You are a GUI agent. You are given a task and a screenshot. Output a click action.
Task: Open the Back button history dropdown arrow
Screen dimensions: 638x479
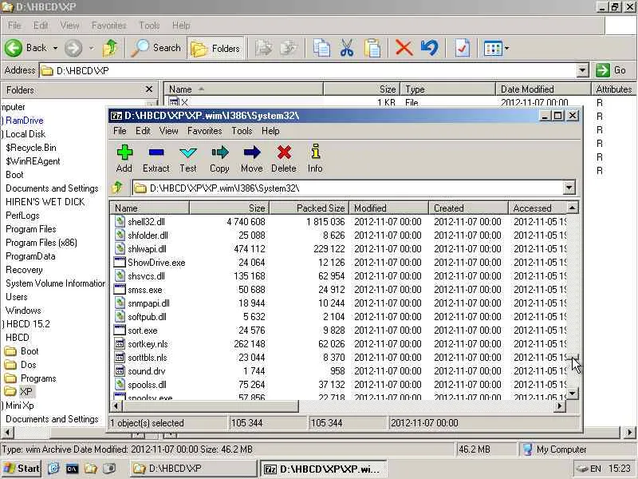tap(55, 48)
